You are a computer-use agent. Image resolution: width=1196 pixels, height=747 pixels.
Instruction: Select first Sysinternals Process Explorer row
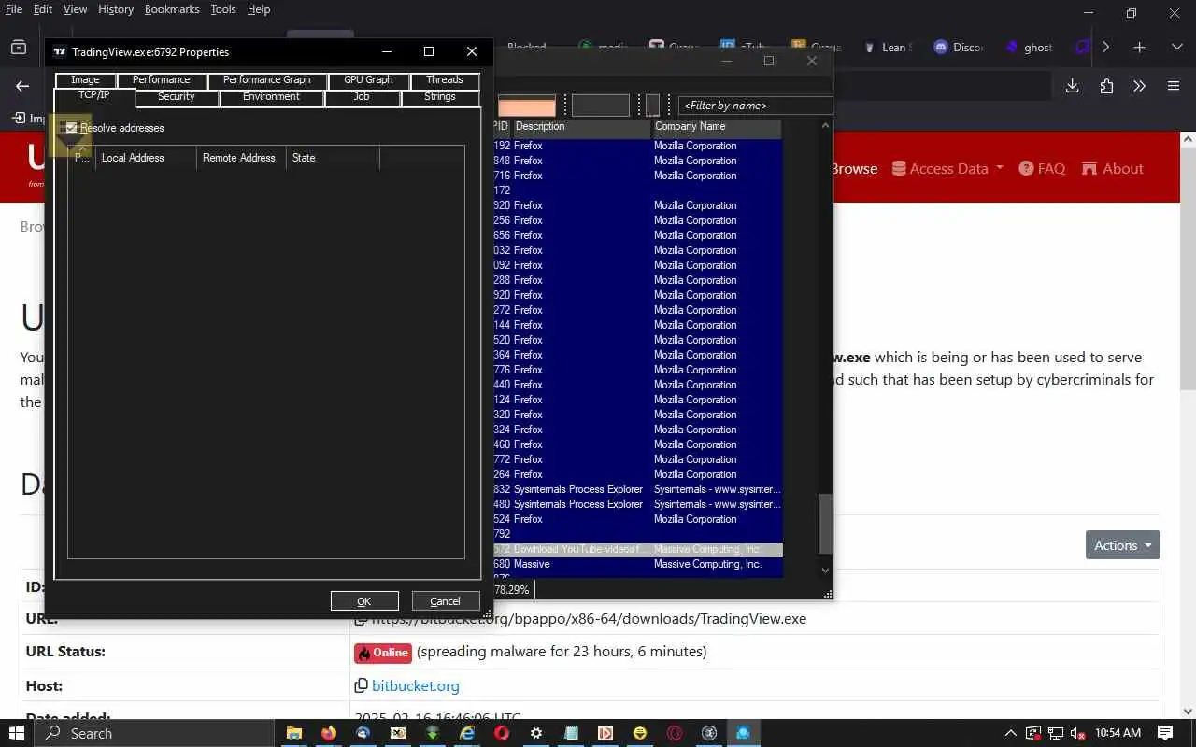coord(638,489)
